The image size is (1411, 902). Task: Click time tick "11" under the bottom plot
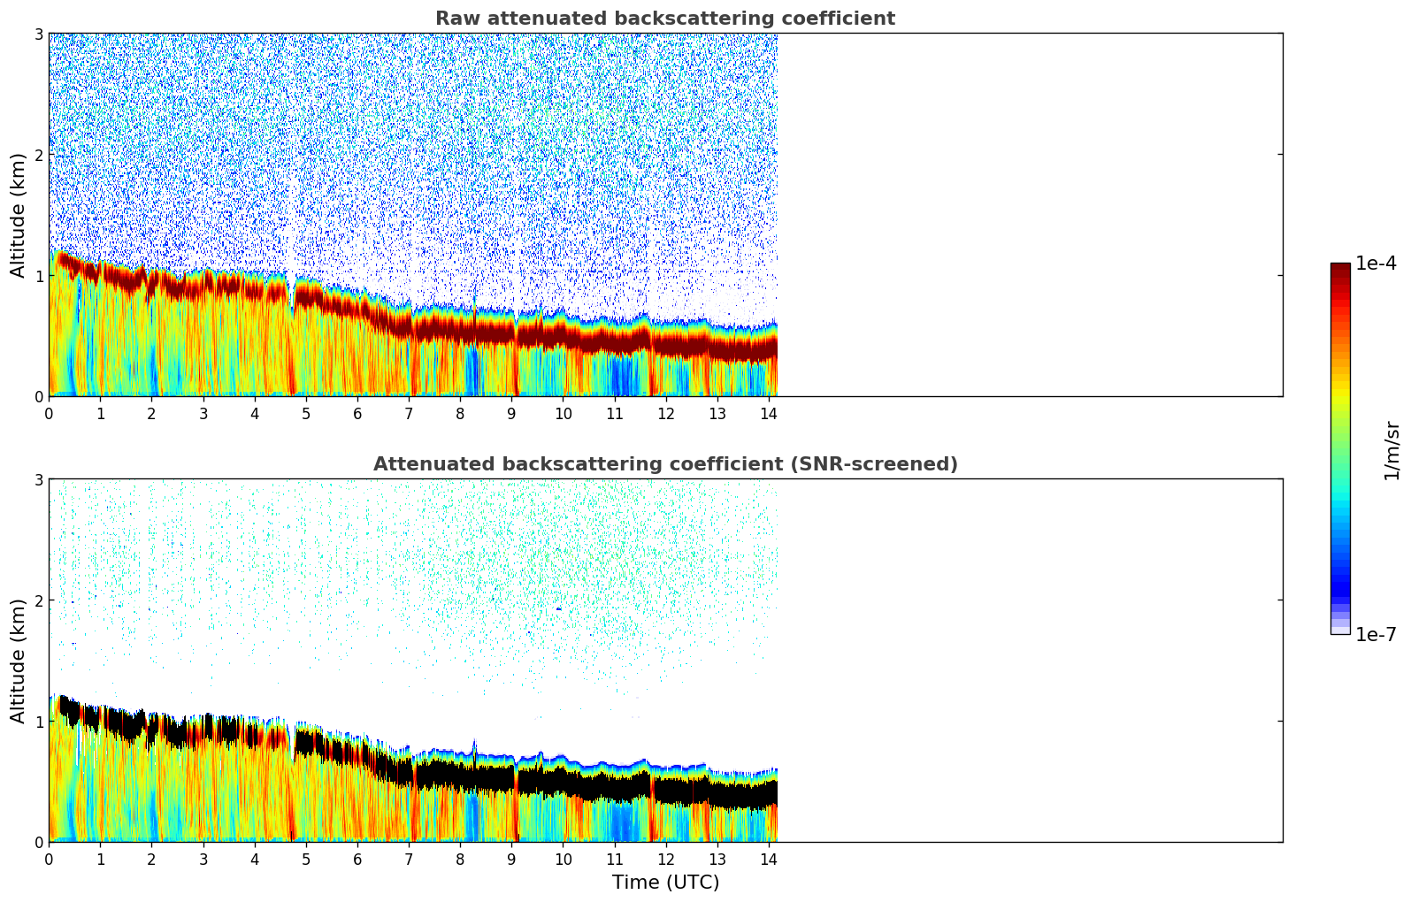[x=615, y=859]
